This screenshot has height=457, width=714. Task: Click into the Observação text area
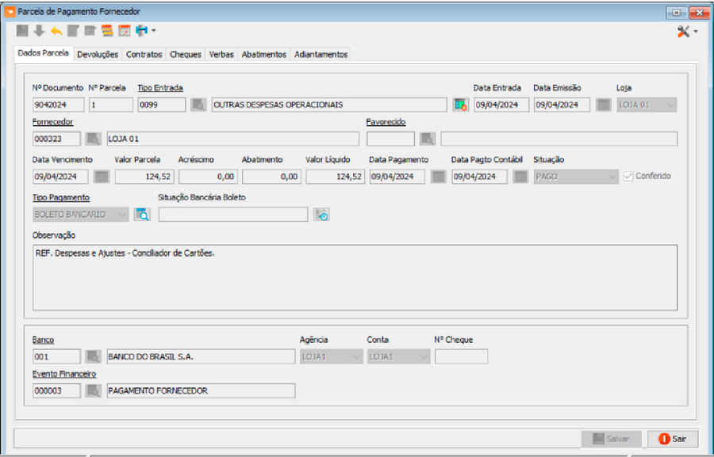(x=355, y=277)
